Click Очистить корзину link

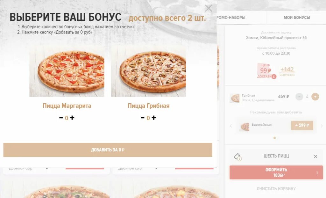click(x=276, y=189)
